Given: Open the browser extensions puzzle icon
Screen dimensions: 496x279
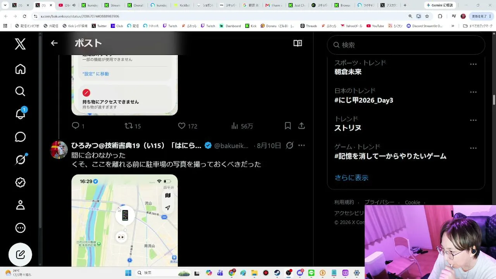Looking at the screenshot, I should point(440,16).
